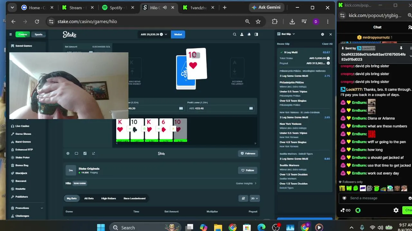
Task: Select the High Rollers tab
Action: (108, 198)
